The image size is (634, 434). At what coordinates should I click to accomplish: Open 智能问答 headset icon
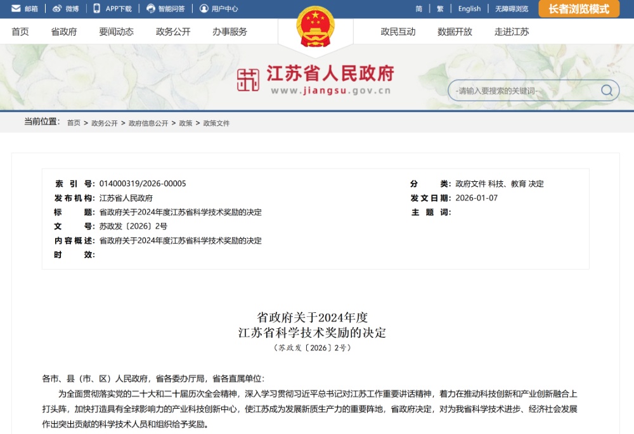[x=150, y=9]
